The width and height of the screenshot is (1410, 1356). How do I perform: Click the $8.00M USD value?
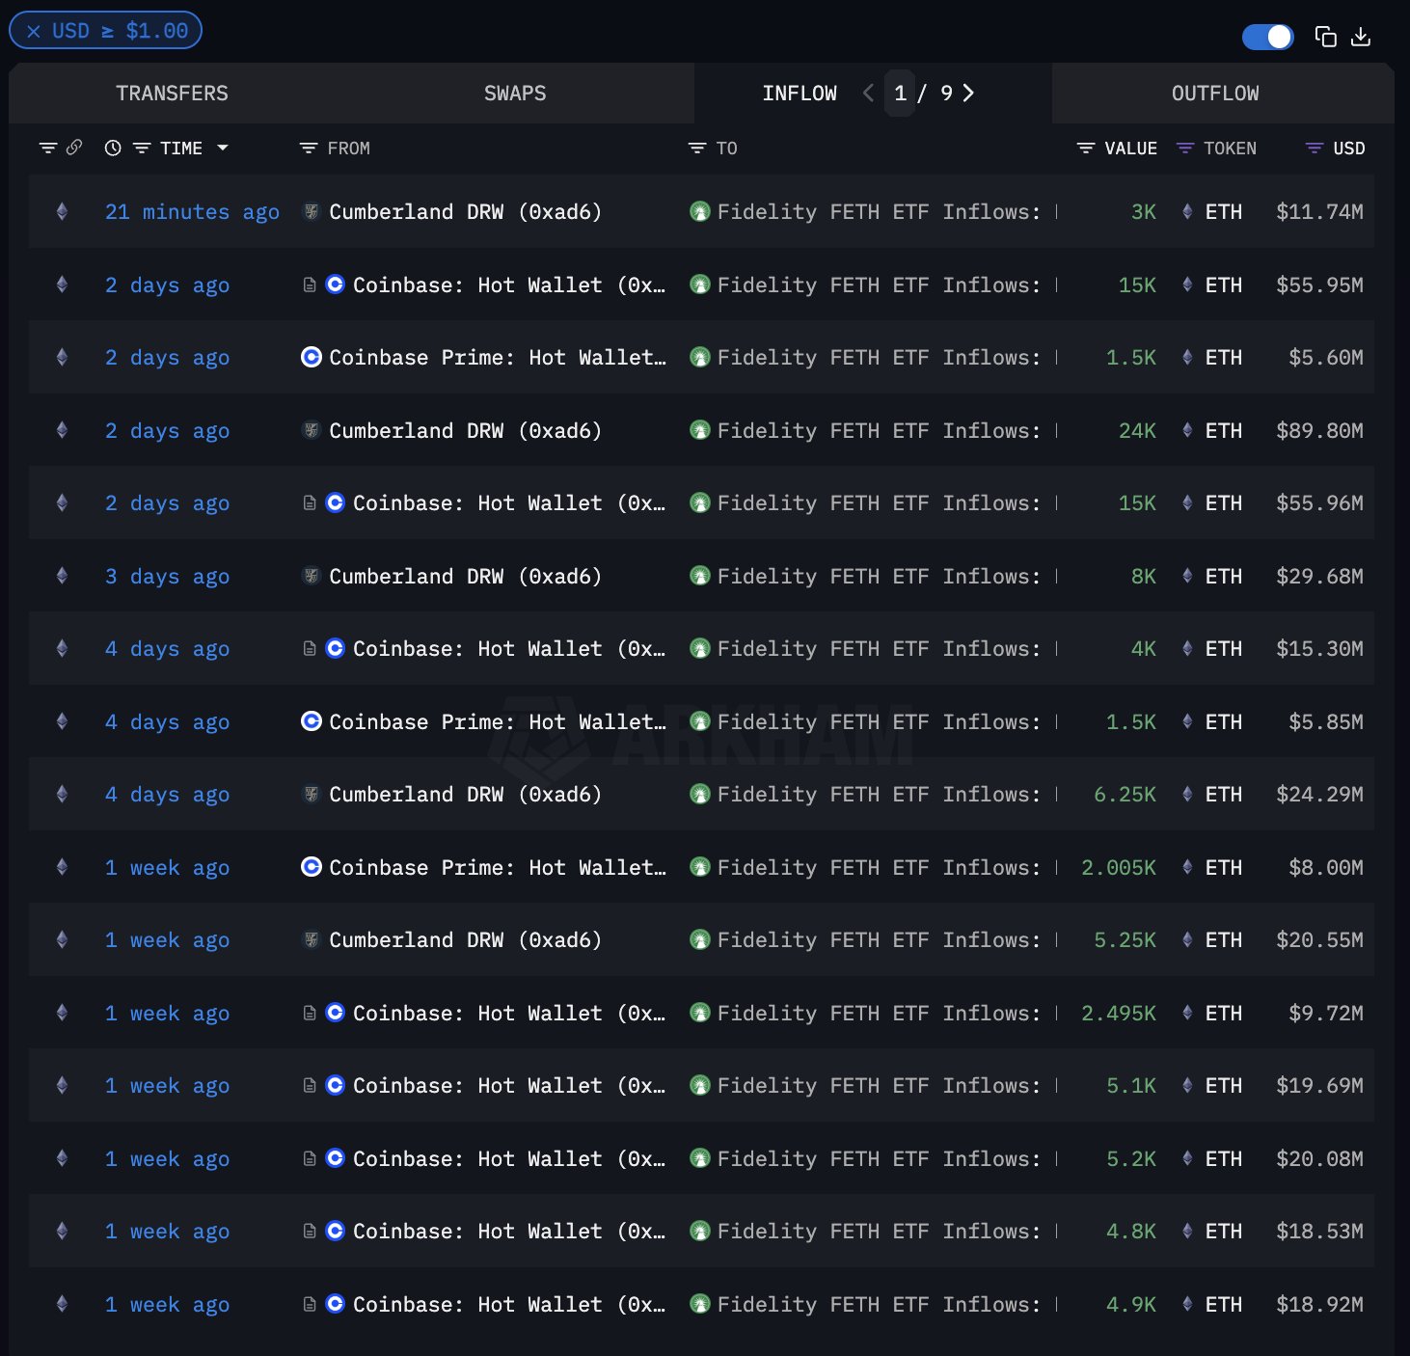[x=1325, y=868]
